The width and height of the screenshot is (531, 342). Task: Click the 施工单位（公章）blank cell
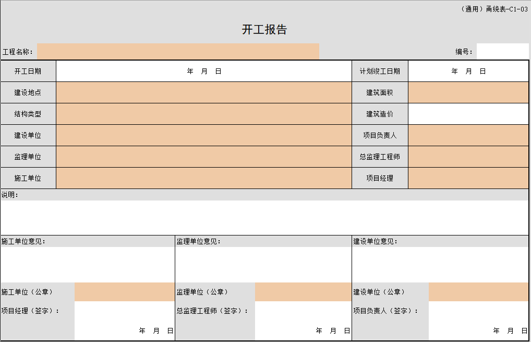pos(124,292)
